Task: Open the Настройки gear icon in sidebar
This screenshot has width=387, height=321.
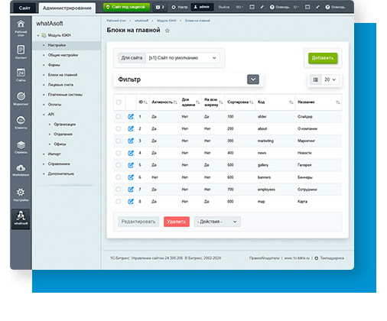Action: point(21,192)
